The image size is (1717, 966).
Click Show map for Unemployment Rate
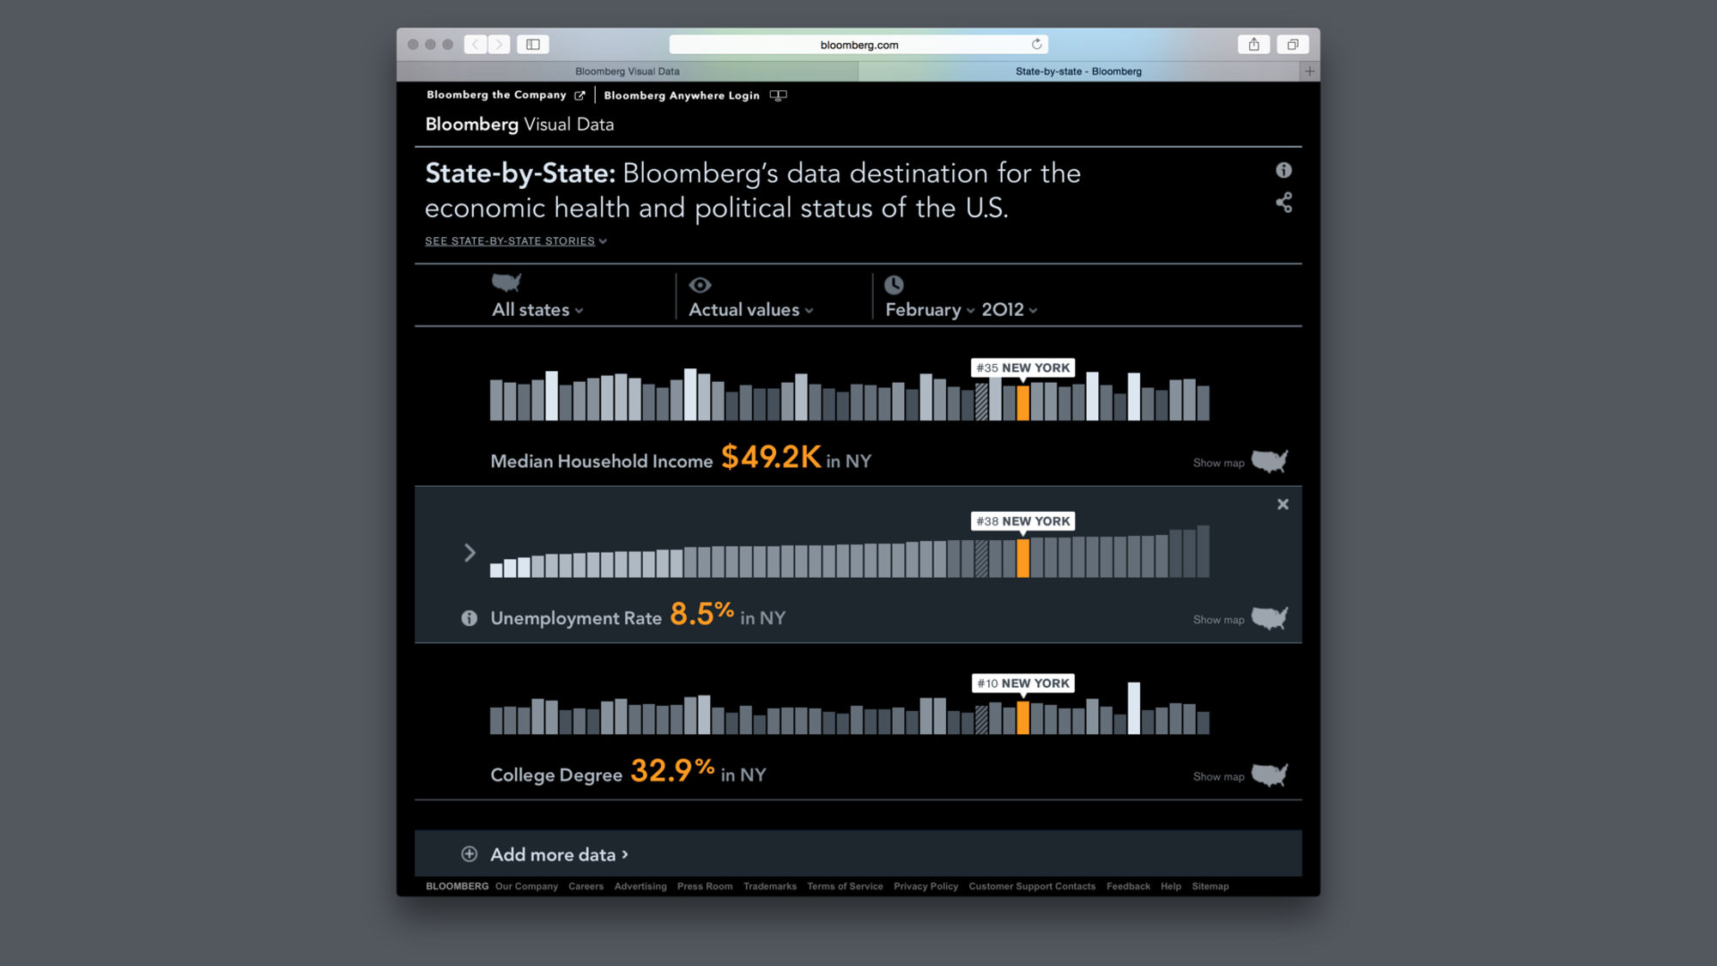(x=1218, y=620)
